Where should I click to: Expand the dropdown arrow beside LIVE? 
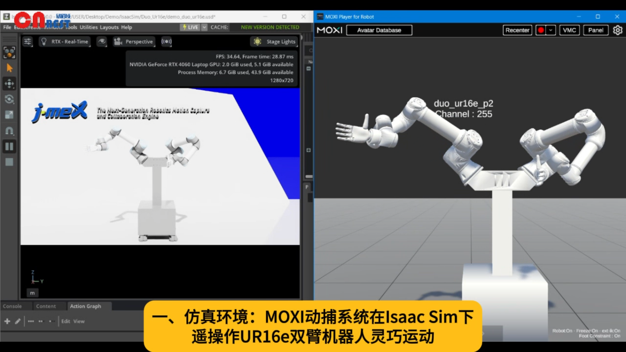pos(204,27)
